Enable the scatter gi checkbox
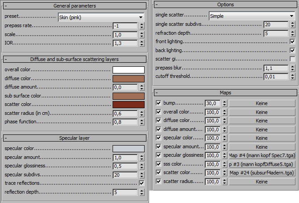Image resolution: width=299 pixels, height=203 pixels. [292, 59]
